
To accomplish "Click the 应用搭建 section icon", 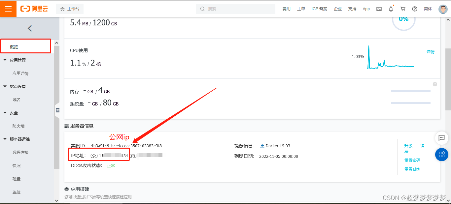I will tap(66, 189).
